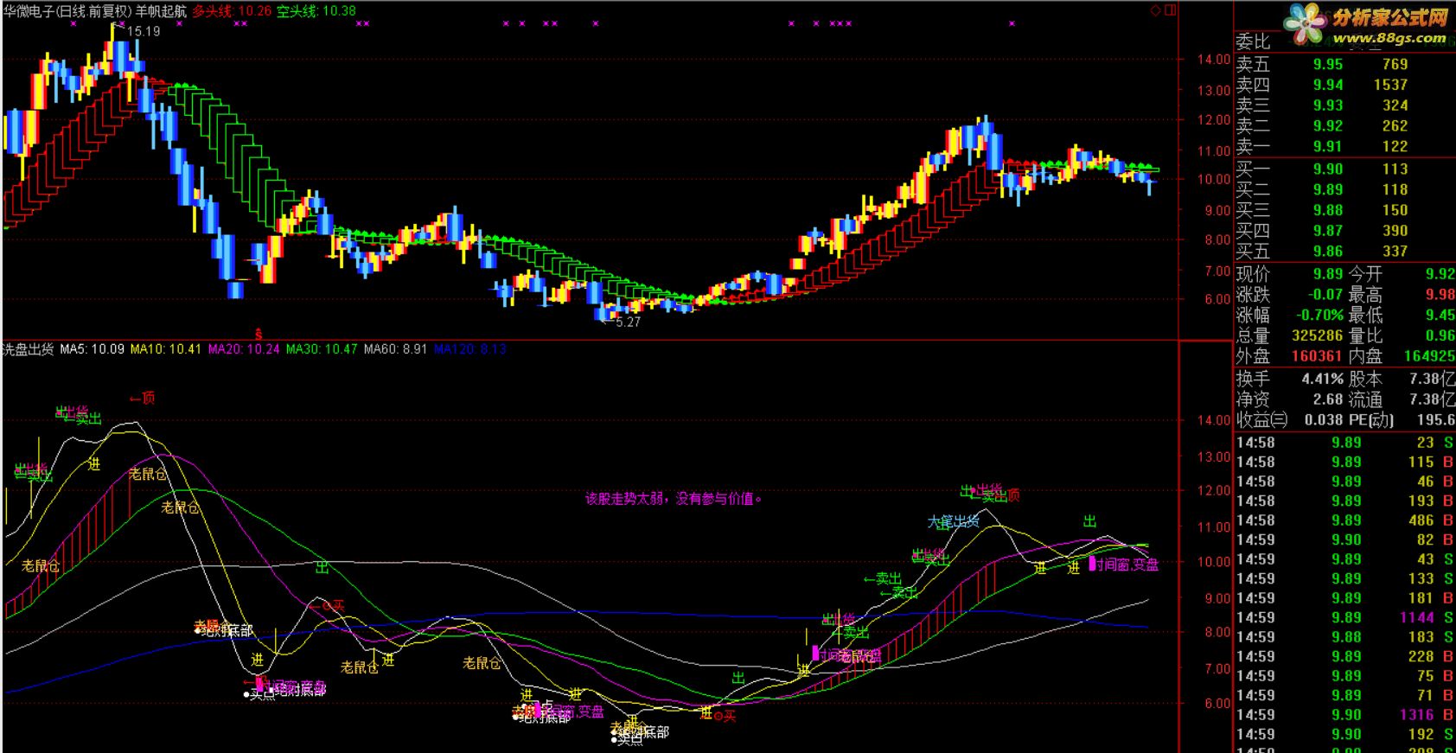The width and height of the screenshot is (1456, 753).
Task: Select the 14:58 trade with volume 115
Action: point(1344,463)
